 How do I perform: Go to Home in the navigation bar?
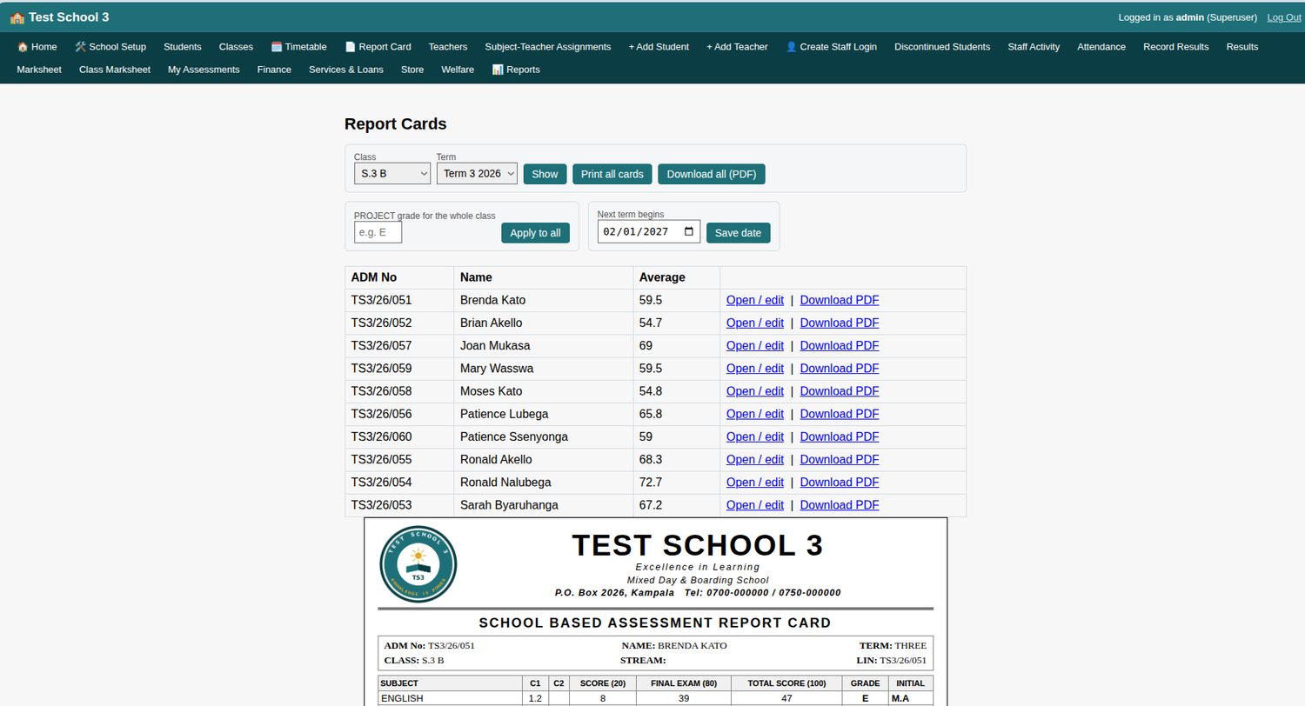(x=37, y=47)
